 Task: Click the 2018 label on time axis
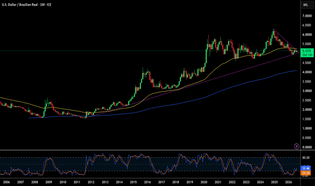tap(175, 182)
